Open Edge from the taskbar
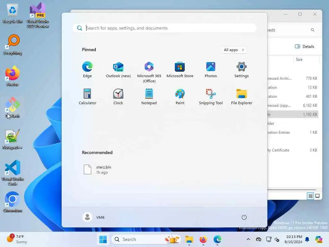 217,239
